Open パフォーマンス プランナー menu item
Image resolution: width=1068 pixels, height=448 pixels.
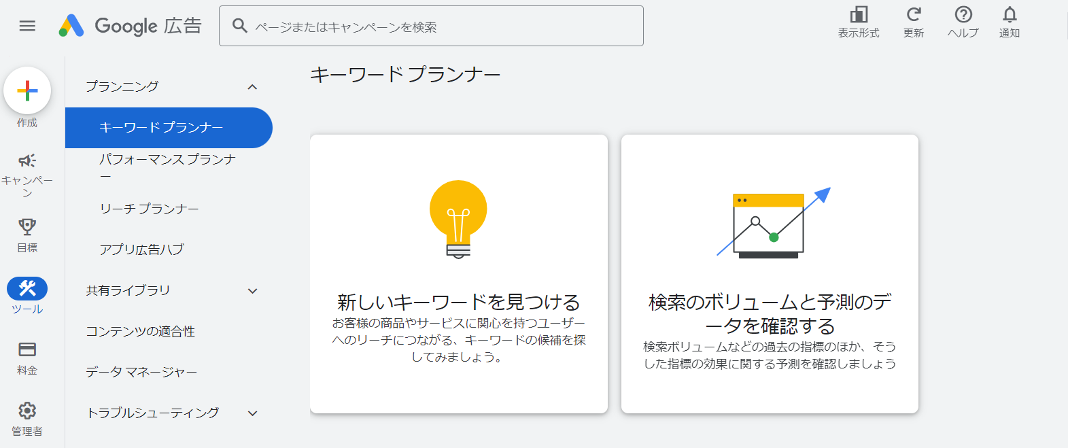[x=169, y=168]
